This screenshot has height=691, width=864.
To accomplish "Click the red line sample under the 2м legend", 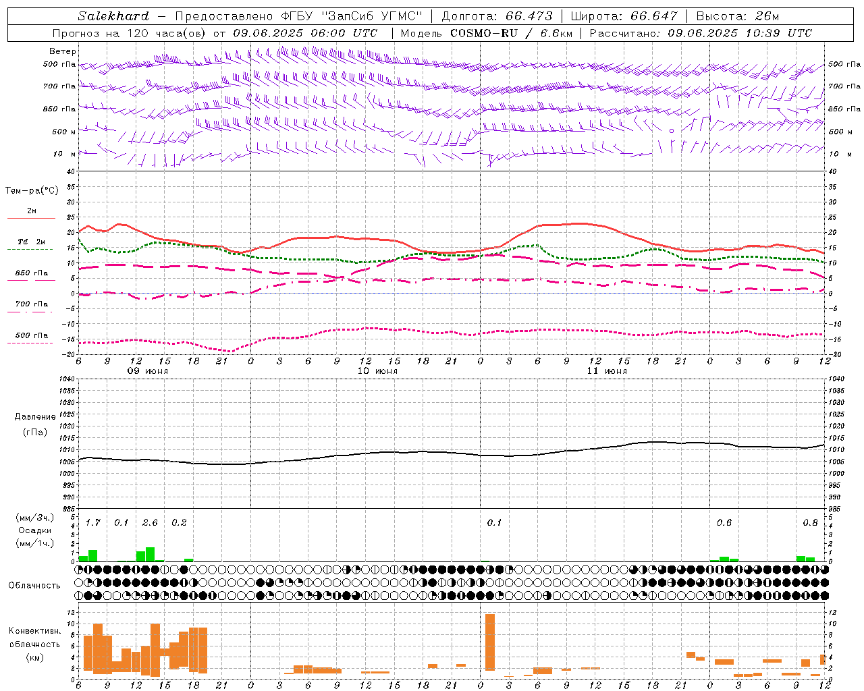I will click(x=31, y=219).
